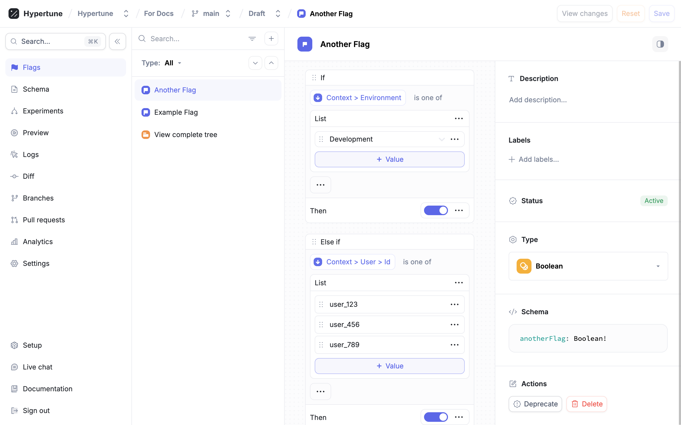Click the red Delete button
The image size is (681, 425).
(x=587, y=404)
